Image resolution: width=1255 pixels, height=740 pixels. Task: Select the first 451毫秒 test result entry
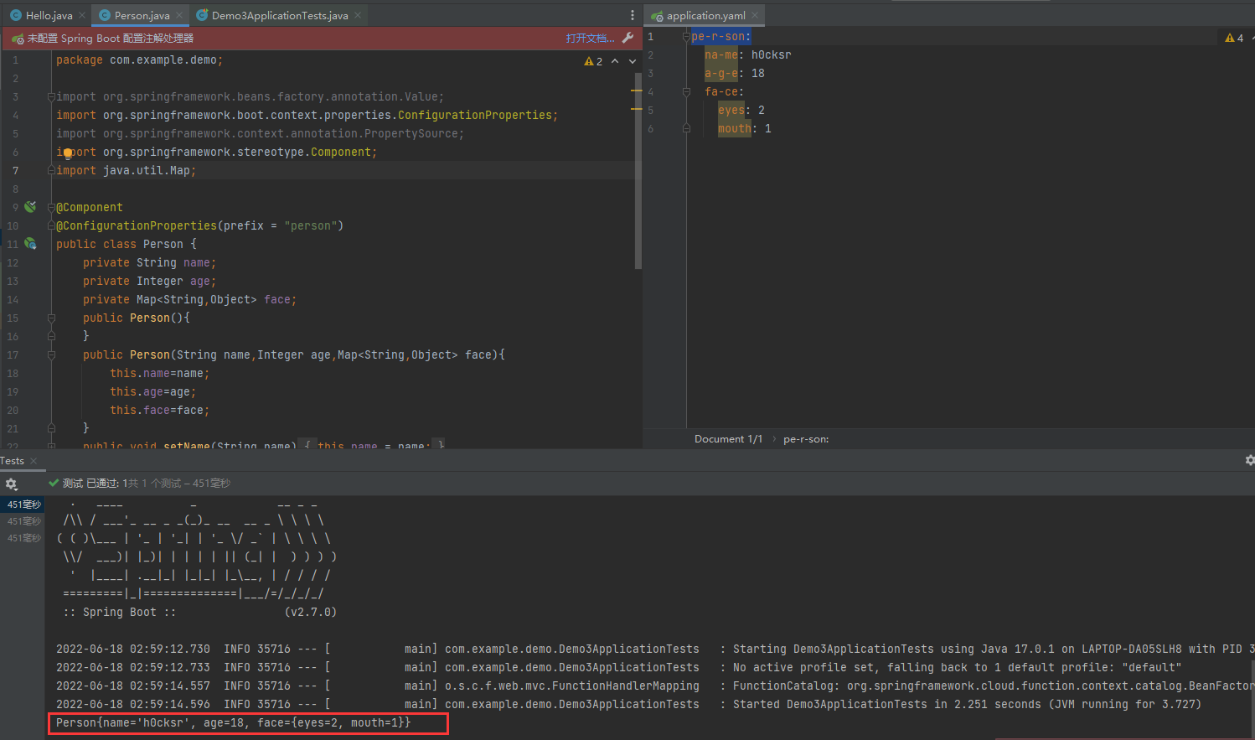(23, 505)
